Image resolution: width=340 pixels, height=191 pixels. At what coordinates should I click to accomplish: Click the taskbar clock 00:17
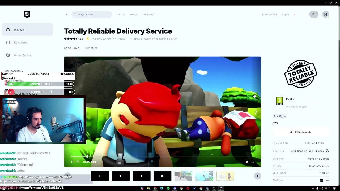(327, 188)
